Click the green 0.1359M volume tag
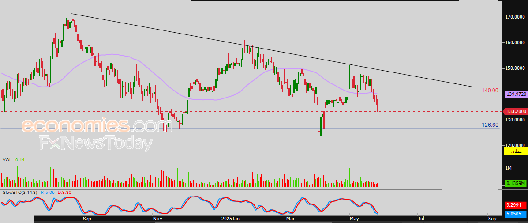This screenshot has height=223, width=528. tap(515, 184)
